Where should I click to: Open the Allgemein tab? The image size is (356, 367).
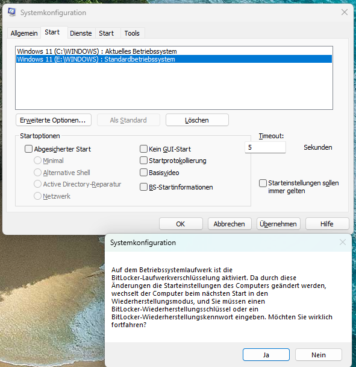pyautogui.click(x=24, y=33)
